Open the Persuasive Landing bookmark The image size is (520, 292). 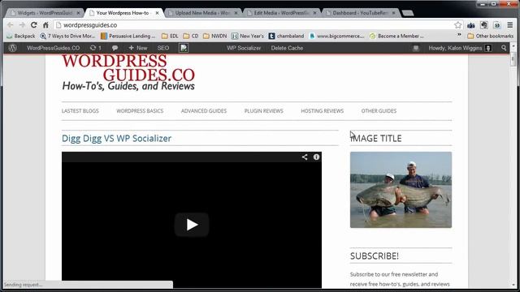point(128,36)
